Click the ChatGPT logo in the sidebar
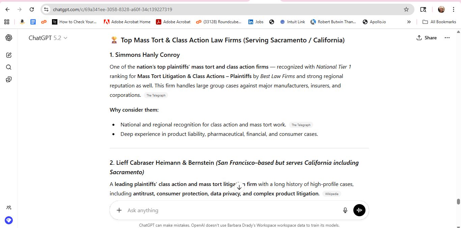 [x=9, y=38]
